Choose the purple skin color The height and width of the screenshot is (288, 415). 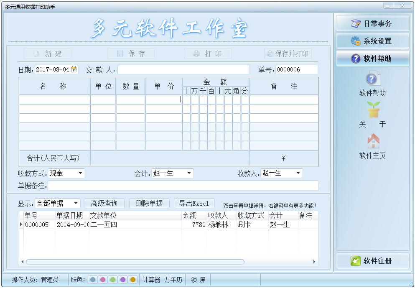(x=123, y=280)
